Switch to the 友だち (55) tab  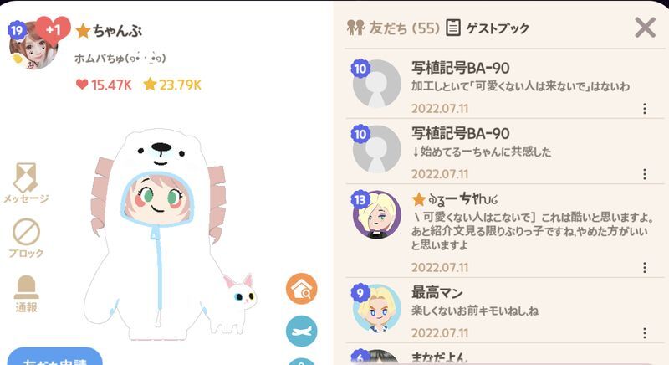point(393,28)
